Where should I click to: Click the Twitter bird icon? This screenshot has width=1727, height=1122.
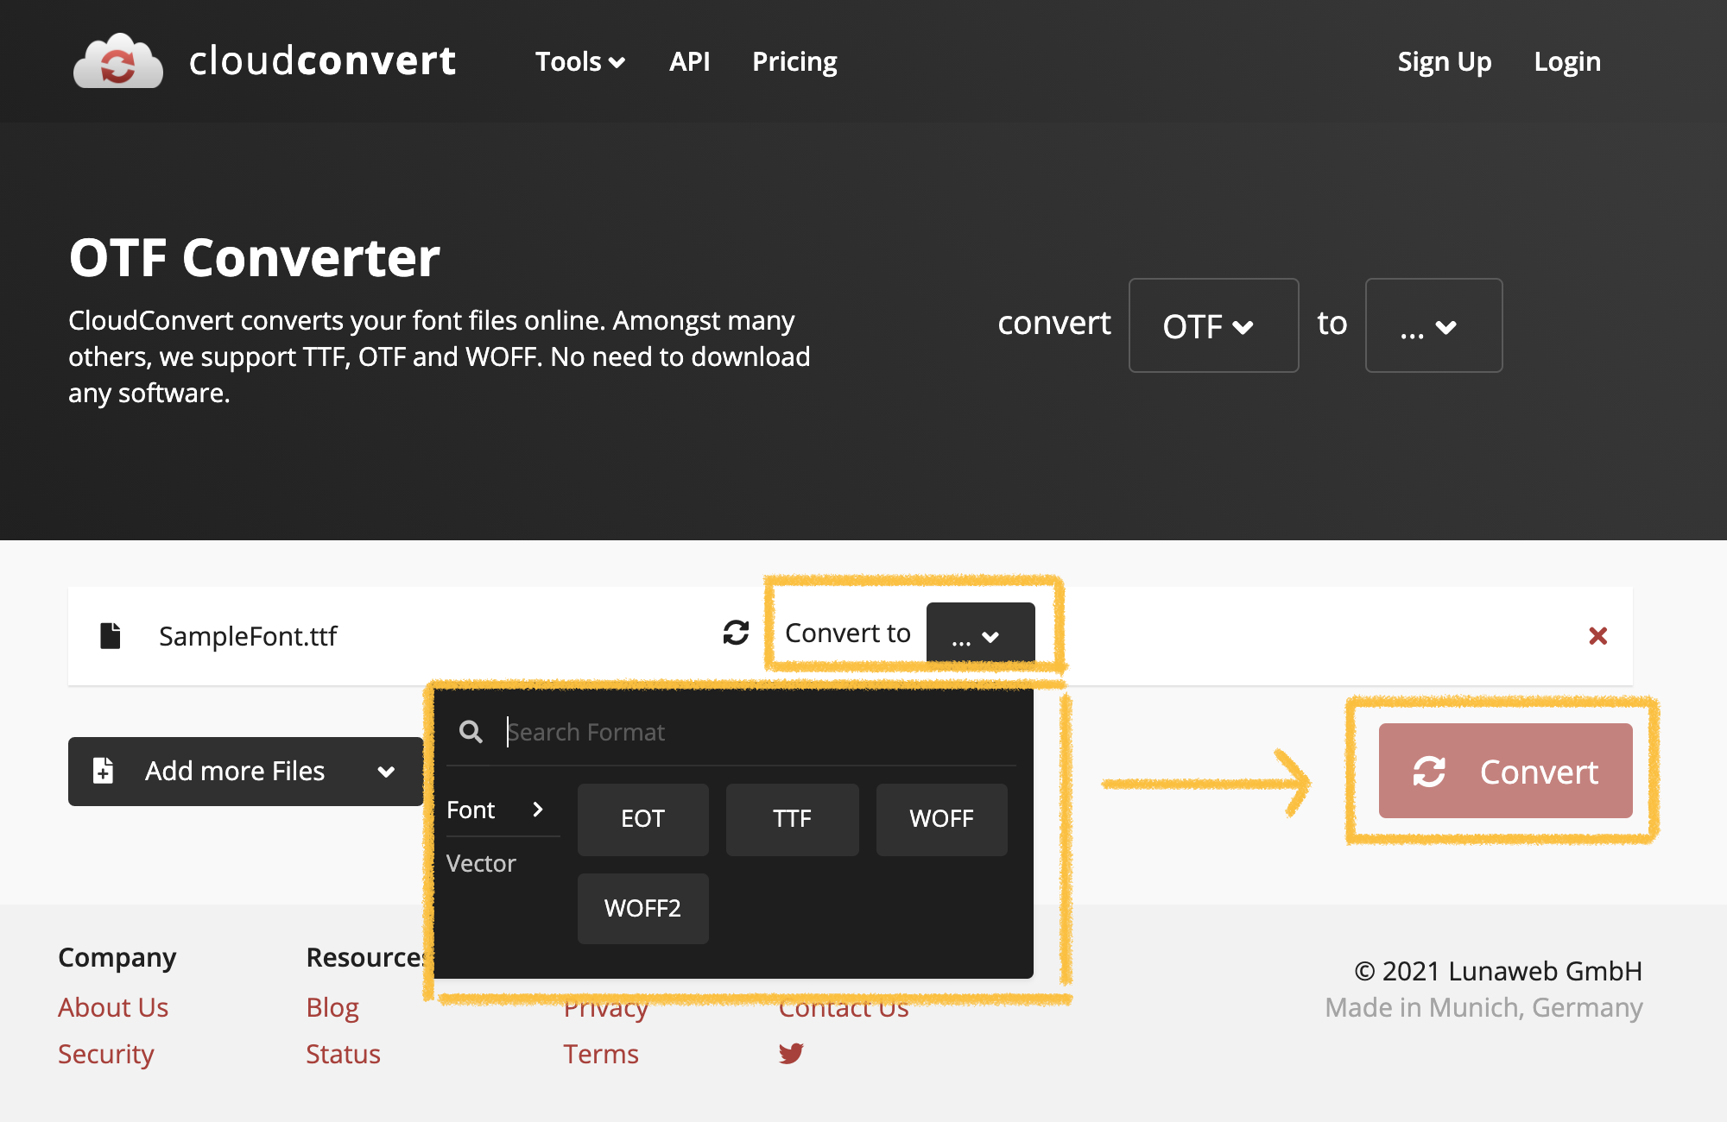(x=791, y=1054)
